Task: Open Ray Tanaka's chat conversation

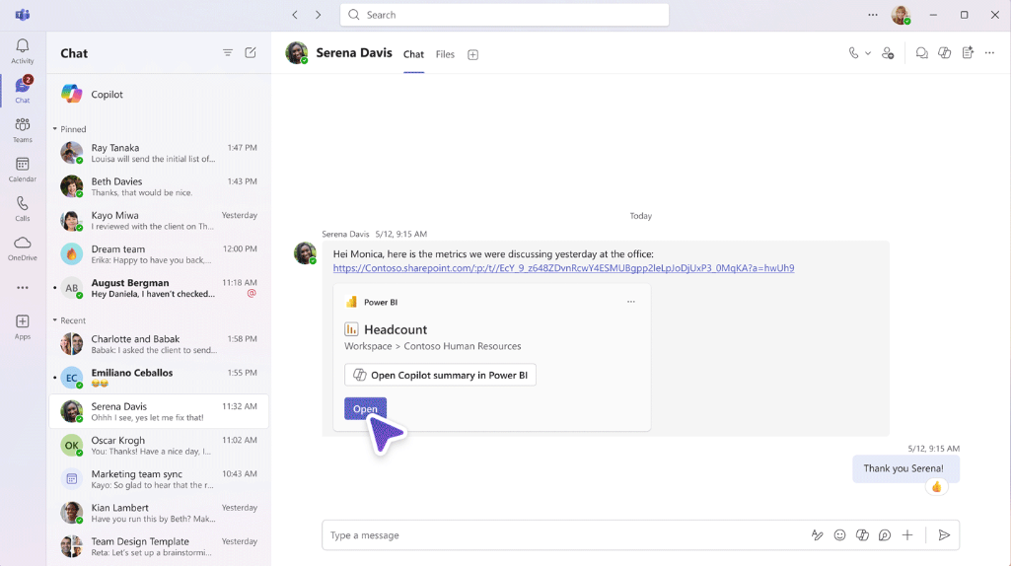Action: pyautogui.click(x=158, y=153)
